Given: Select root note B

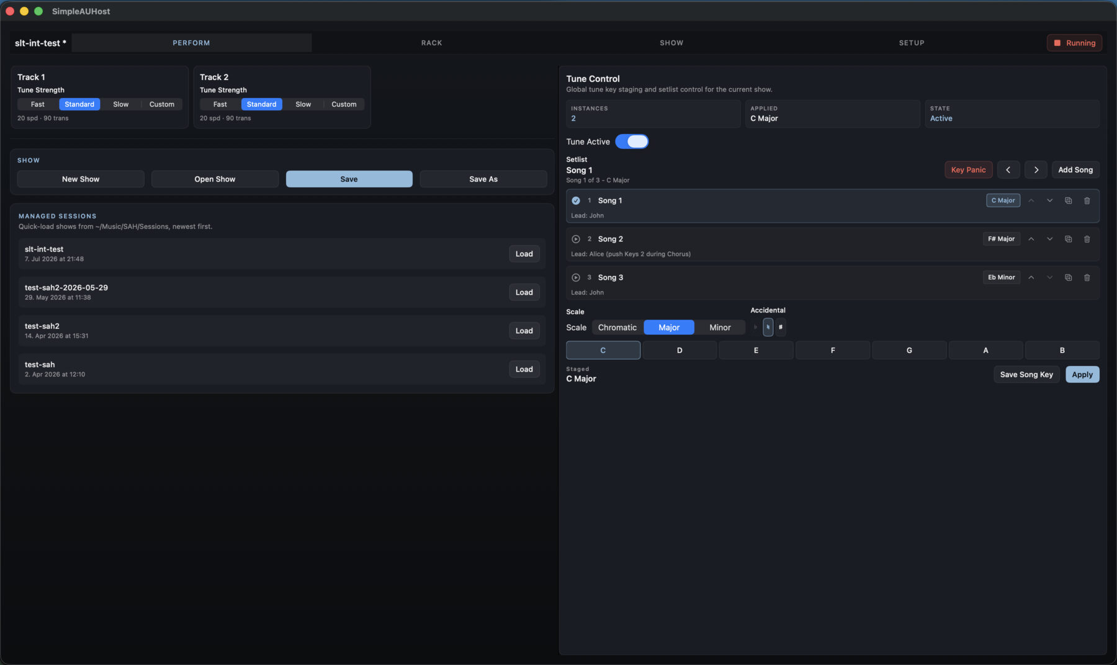Looking at the screenshot, I should (1062, 350).
